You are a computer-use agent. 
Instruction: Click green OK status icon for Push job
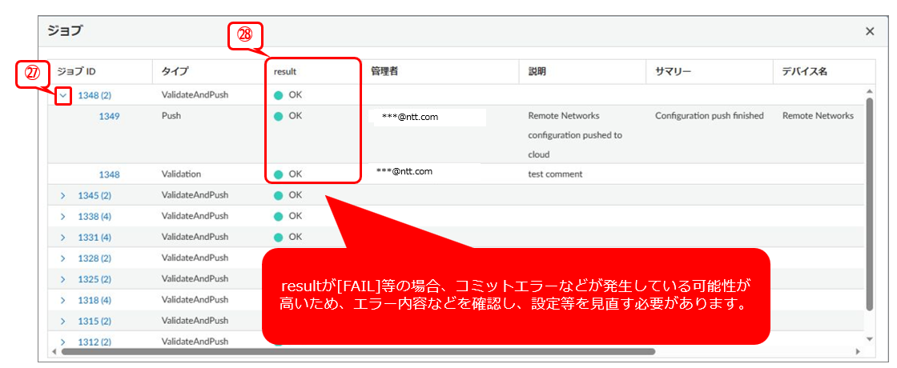tap(279, 116)
